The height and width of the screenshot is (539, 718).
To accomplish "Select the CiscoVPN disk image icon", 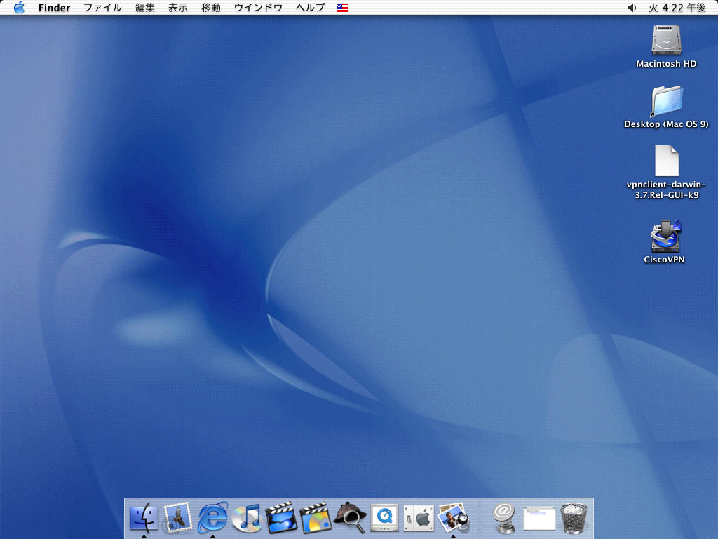I will 665,236.
